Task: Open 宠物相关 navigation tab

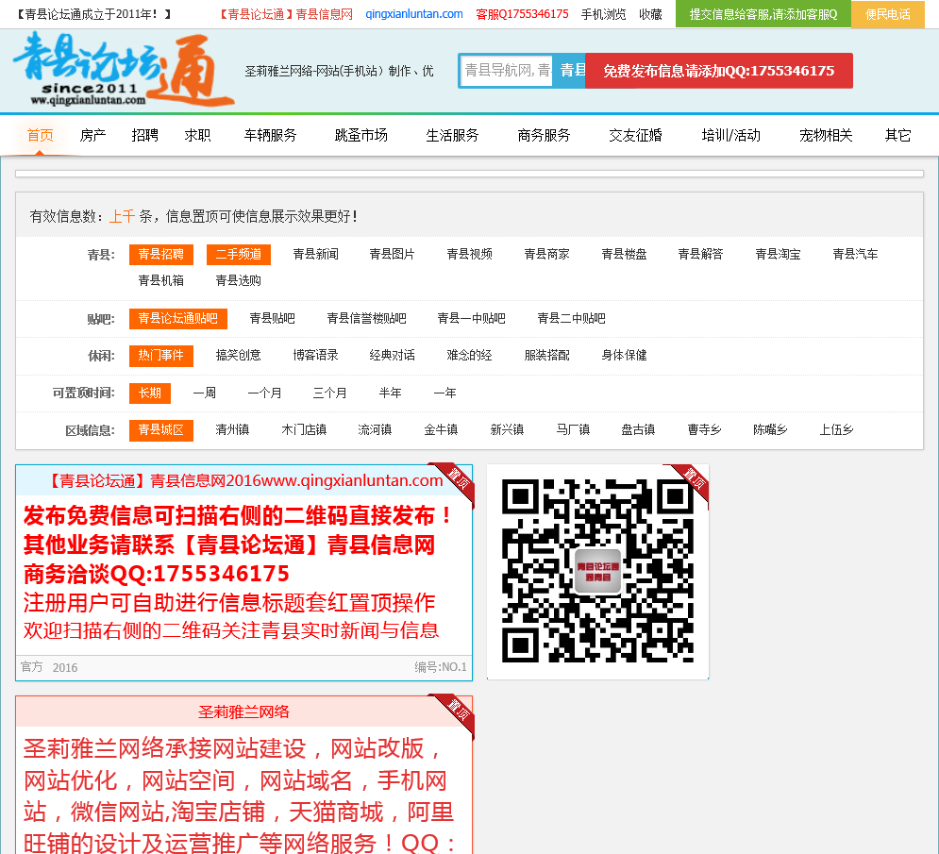Action: [825, 135]
